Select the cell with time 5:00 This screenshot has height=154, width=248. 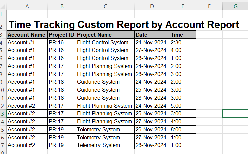click(x=183, y=106)
